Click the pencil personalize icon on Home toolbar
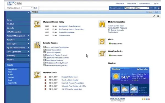Image resolution: width=165 pixels, height=103 pixels. point(154,16)
